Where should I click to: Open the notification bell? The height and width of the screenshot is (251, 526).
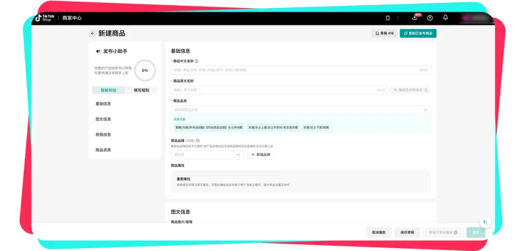(x=445, y=18)
